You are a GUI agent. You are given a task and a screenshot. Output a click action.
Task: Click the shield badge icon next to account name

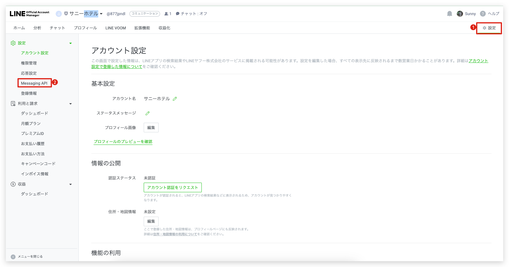point(66,13)
